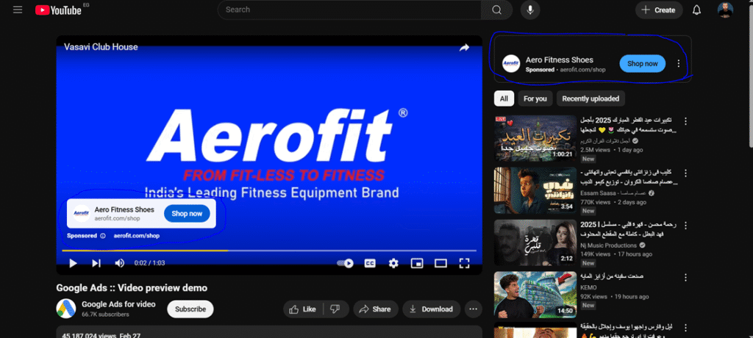Click the share arrow on the video
This screenshot has width=753, height=338.
464,48
